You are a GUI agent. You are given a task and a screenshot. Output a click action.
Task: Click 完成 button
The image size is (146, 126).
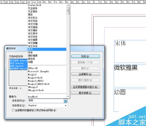[x=86, y=56]
